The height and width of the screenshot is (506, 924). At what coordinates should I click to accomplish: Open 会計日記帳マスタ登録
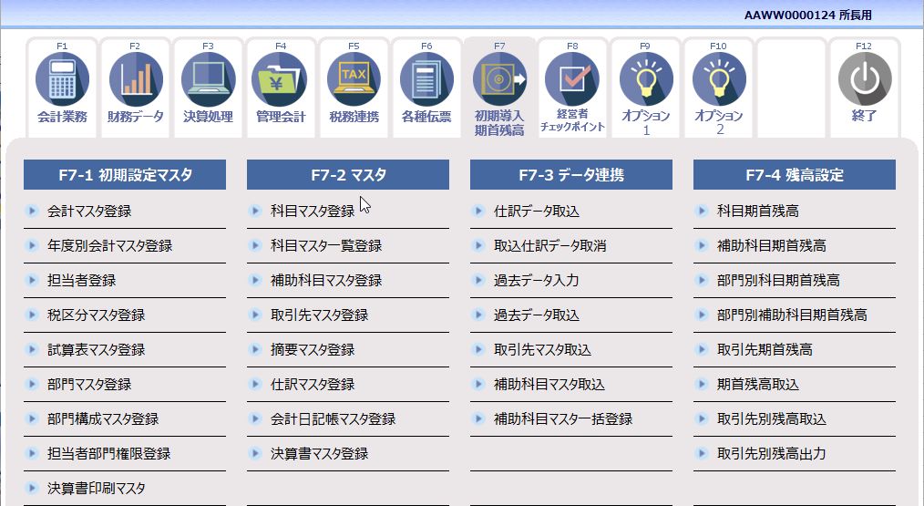click(334, 419)
